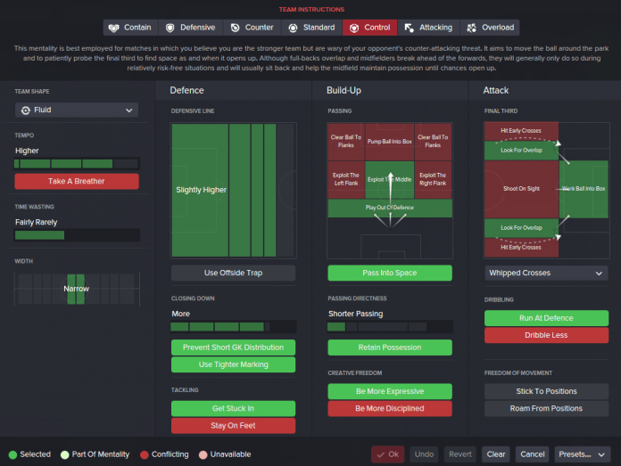Toggle Use Tighter Marking instruction
The width and height of the screenshot is (621, 466).
233,364
